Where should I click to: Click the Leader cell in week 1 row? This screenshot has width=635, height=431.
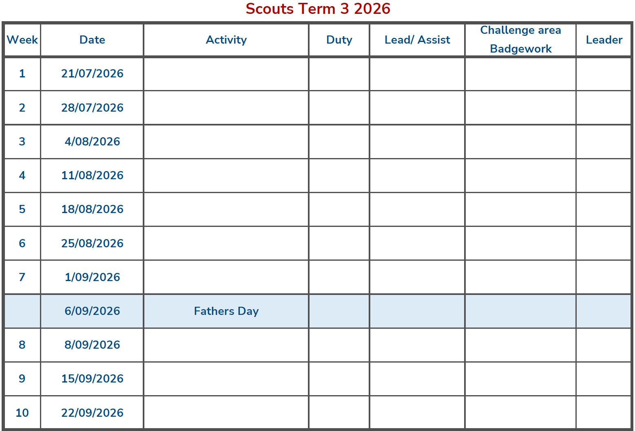[604, 74]
